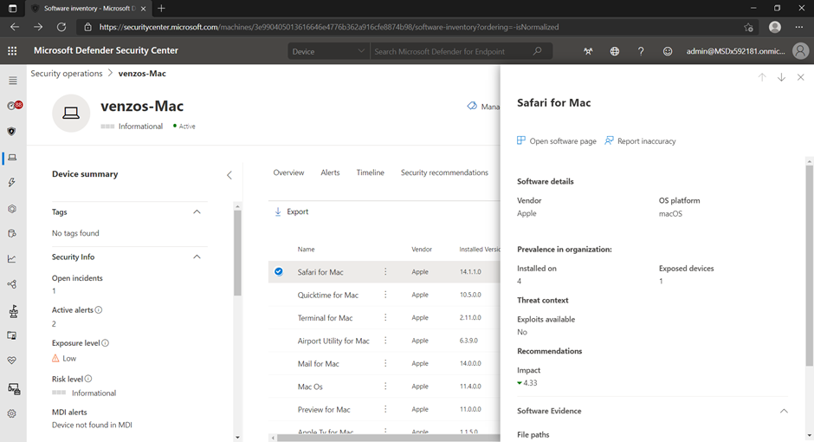Viewport: 814px width, 442px height.
Task: Go to previous item with up arrow
Action: click(762, 77)
